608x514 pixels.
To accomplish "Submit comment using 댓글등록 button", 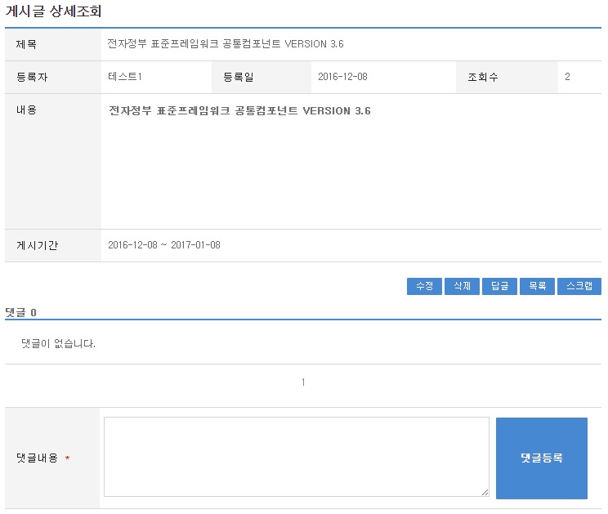I will [541, 458].
